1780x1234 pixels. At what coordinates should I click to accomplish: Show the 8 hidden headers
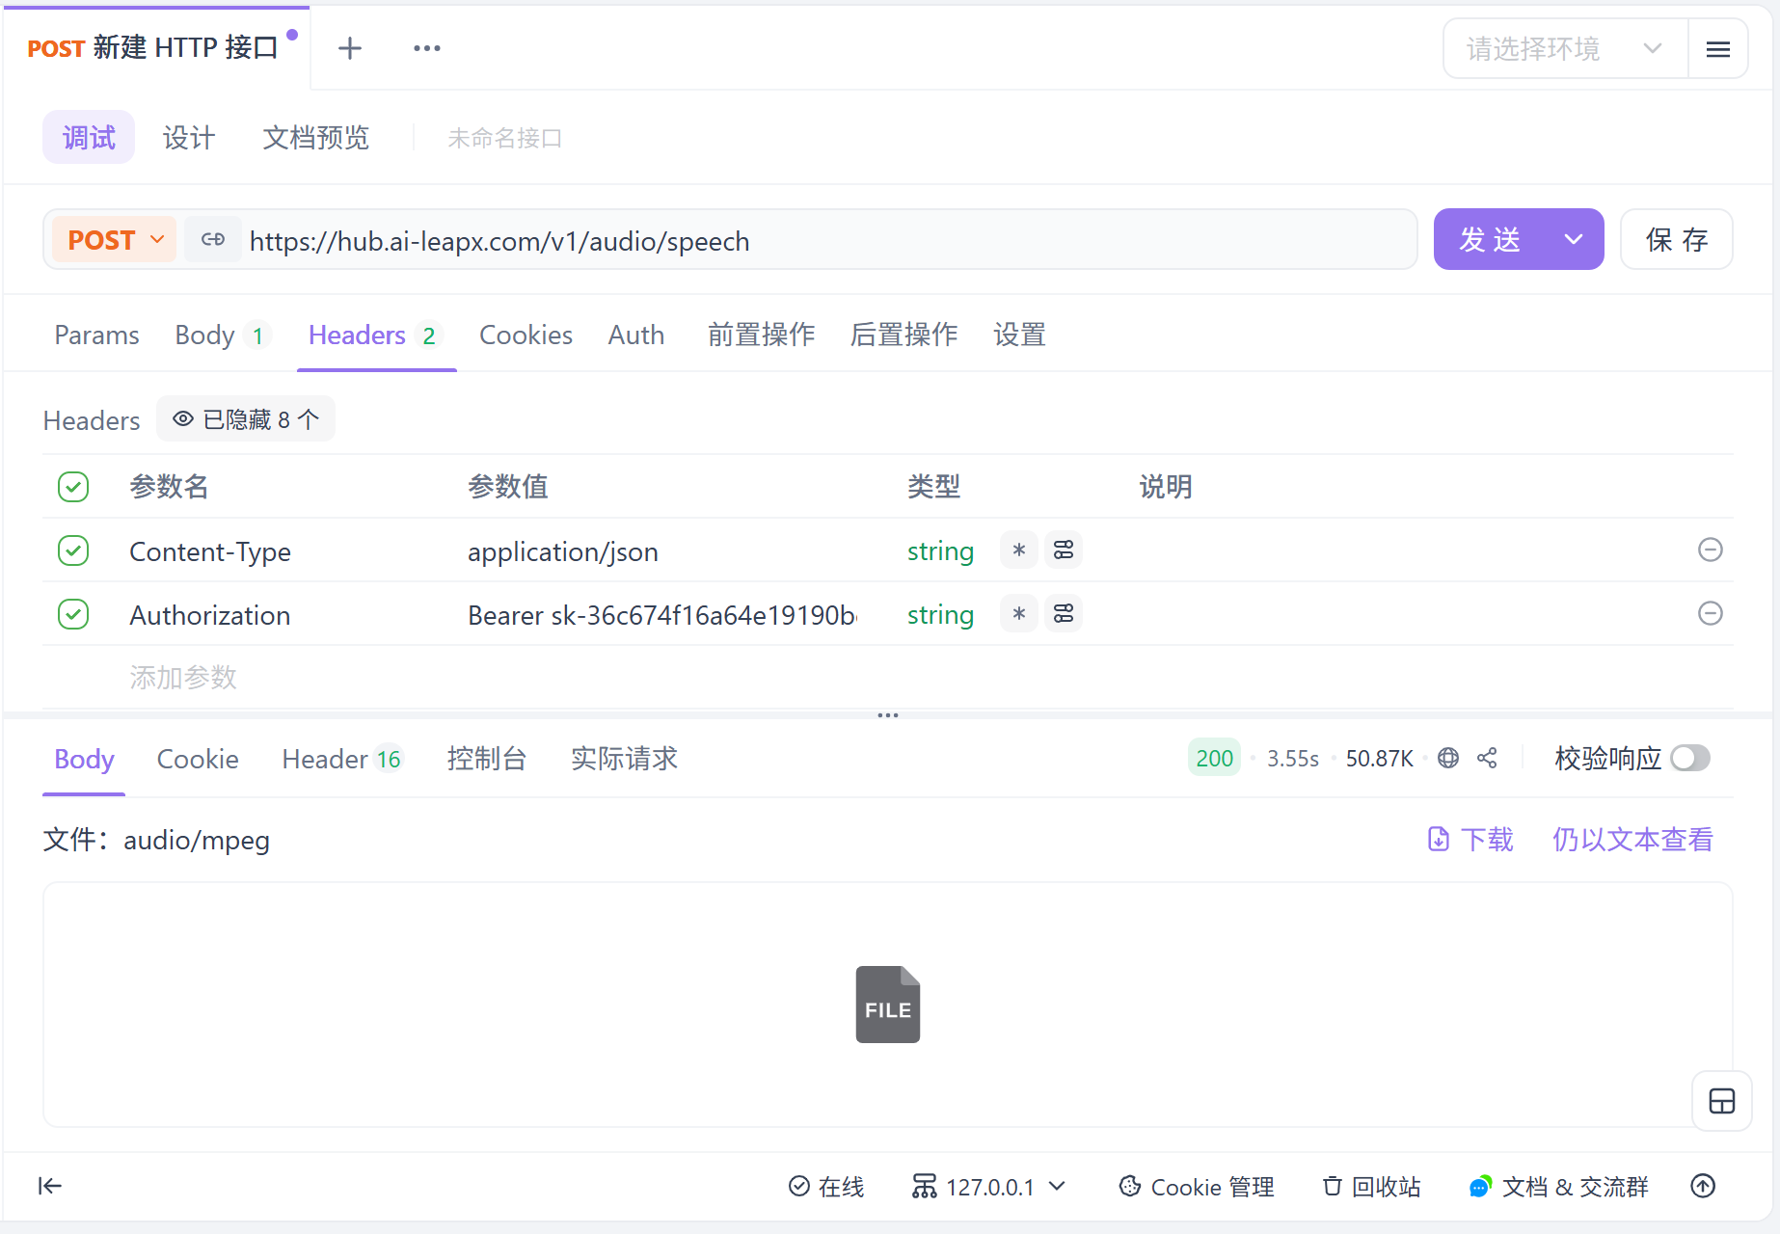(246, 419)
